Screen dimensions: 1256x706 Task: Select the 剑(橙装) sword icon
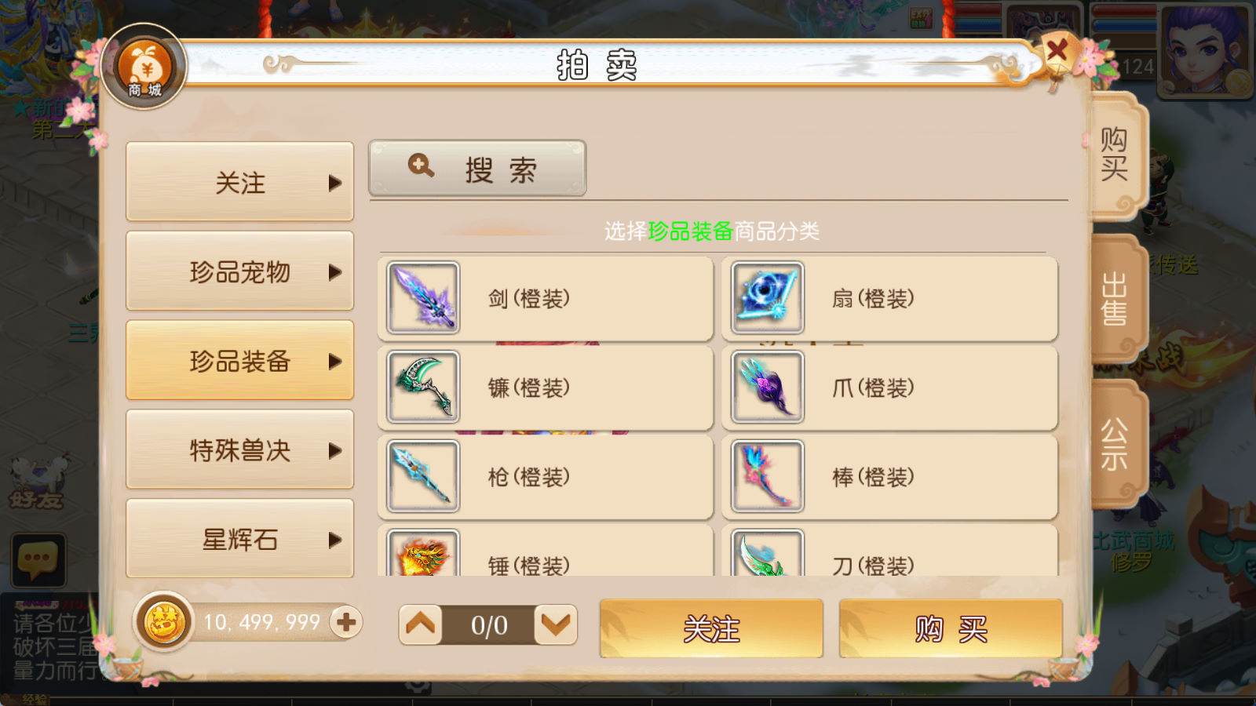[x=423, y=298]
